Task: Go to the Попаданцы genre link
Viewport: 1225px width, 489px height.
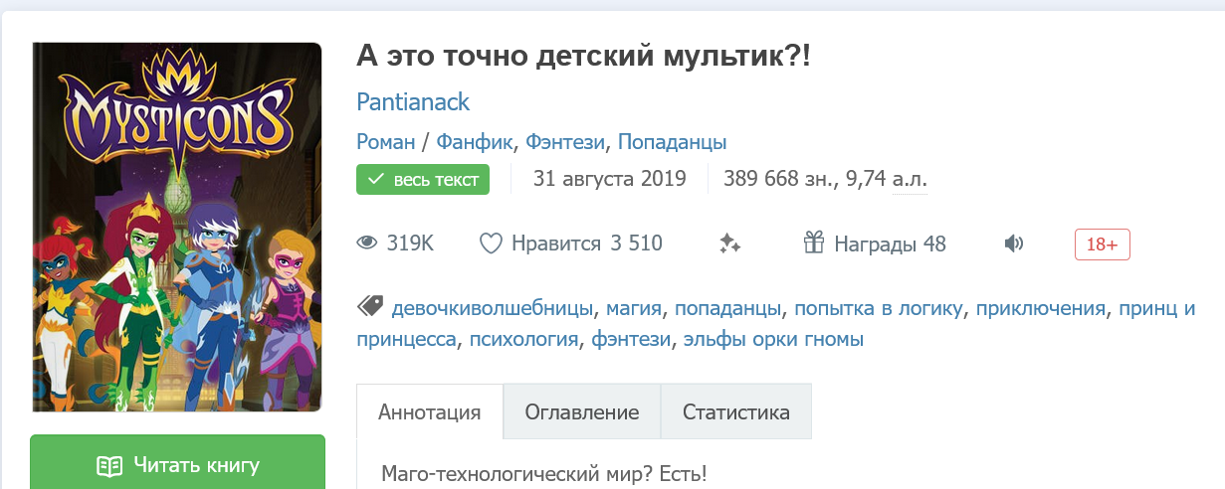Action: point(672,142)
